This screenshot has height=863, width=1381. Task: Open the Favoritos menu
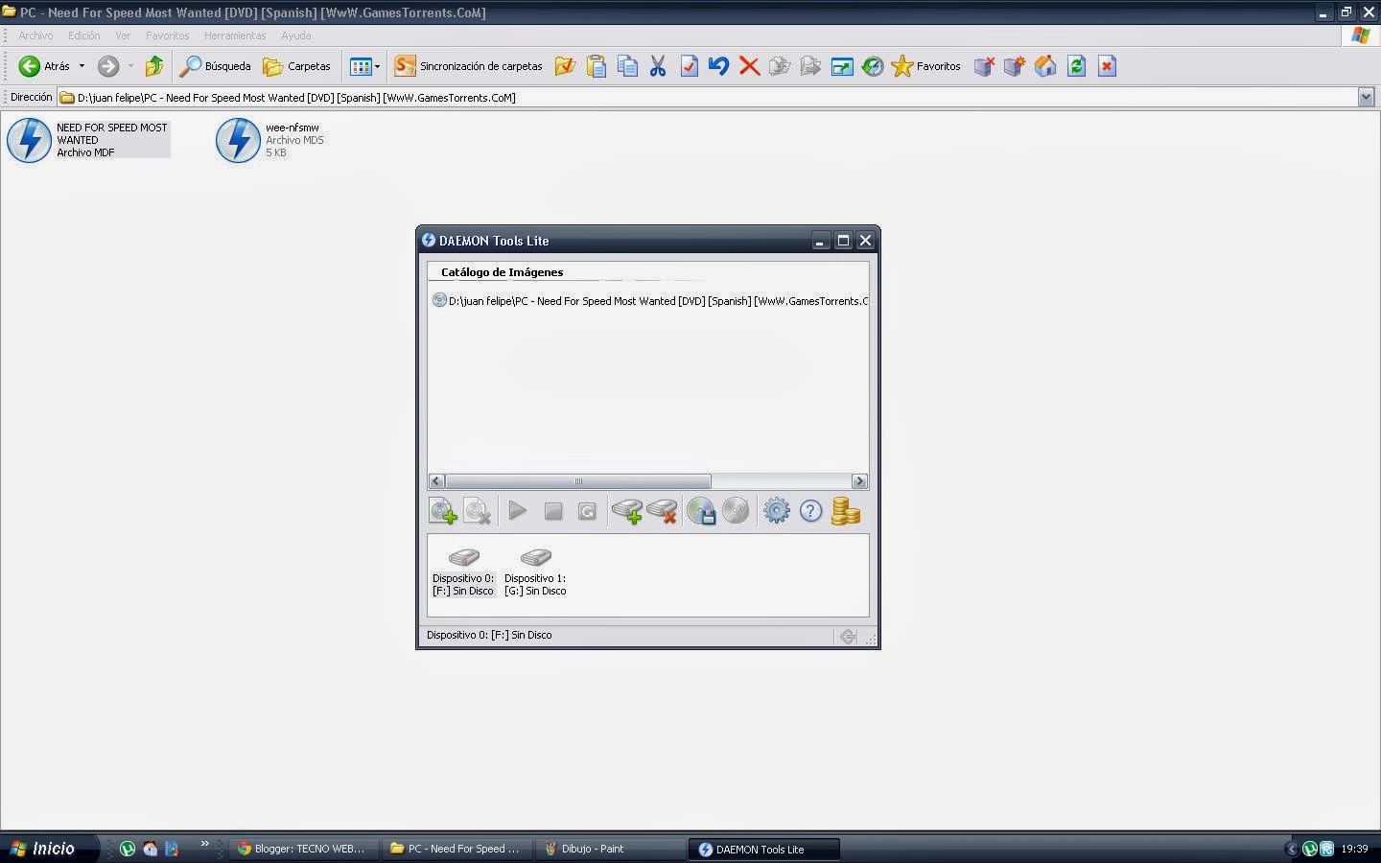pyautogui.click(x=168, y=35)
